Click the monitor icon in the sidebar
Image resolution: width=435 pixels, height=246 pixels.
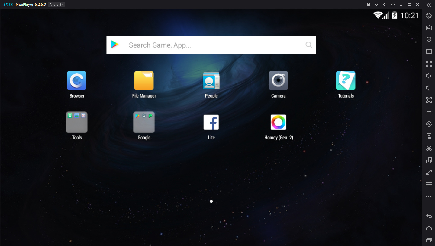[x=429, y=52]
